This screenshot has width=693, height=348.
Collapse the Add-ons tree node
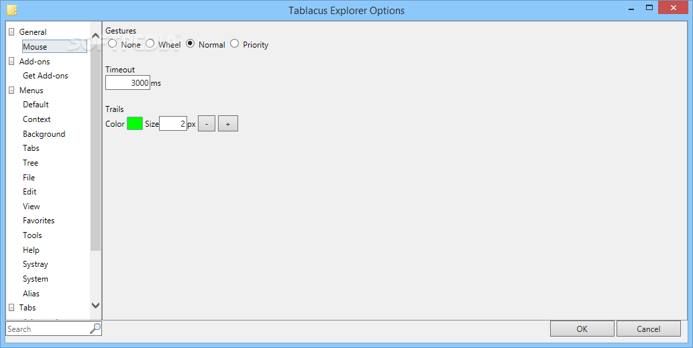click(x=11, y=62)
